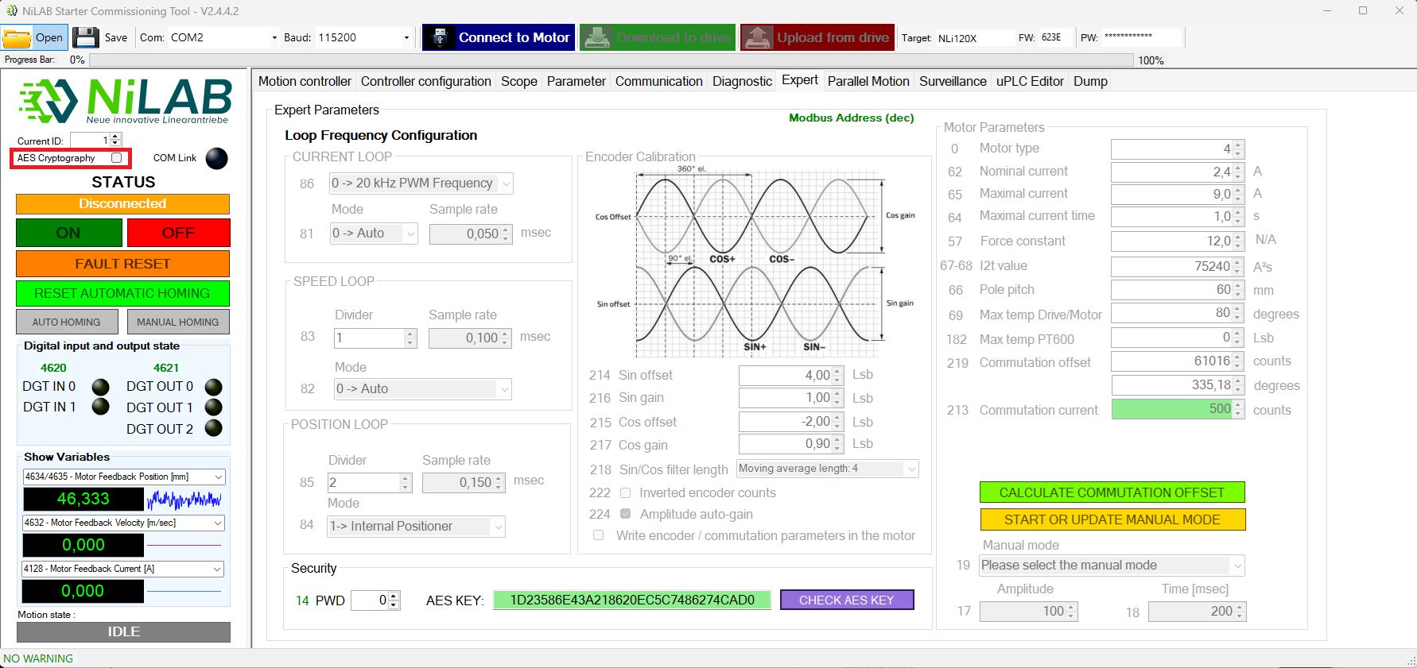Click the Commutation current value field

tap(1177, 409)
